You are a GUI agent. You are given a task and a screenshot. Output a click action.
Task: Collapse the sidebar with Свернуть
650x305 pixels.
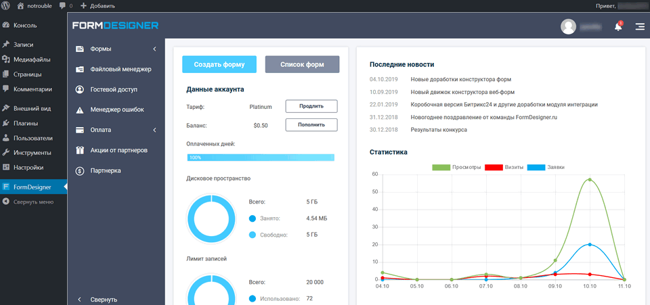click(103, 299)
